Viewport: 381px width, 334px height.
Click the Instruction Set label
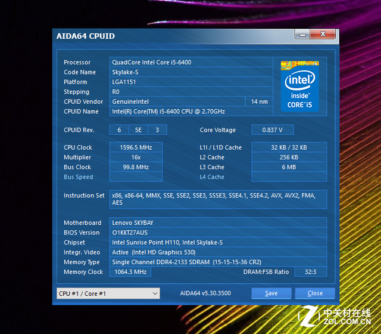pos(84,196)
